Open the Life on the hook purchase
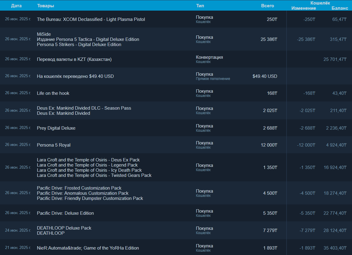Screen dimensions: 352x255 point(176,93)
